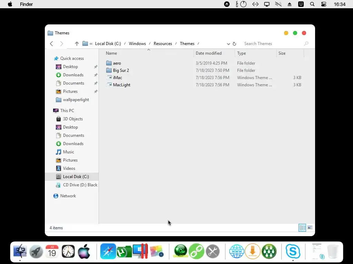The height and width of the screenshot is (264, 353).
Task: Click the search magnifier in Explorer
Action: pyautogui.click(x=306, y=44)
